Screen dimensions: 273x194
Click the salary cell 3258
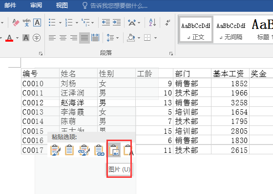pos(230,102)
